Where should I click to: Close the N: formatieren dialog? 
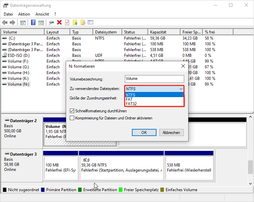183,66
